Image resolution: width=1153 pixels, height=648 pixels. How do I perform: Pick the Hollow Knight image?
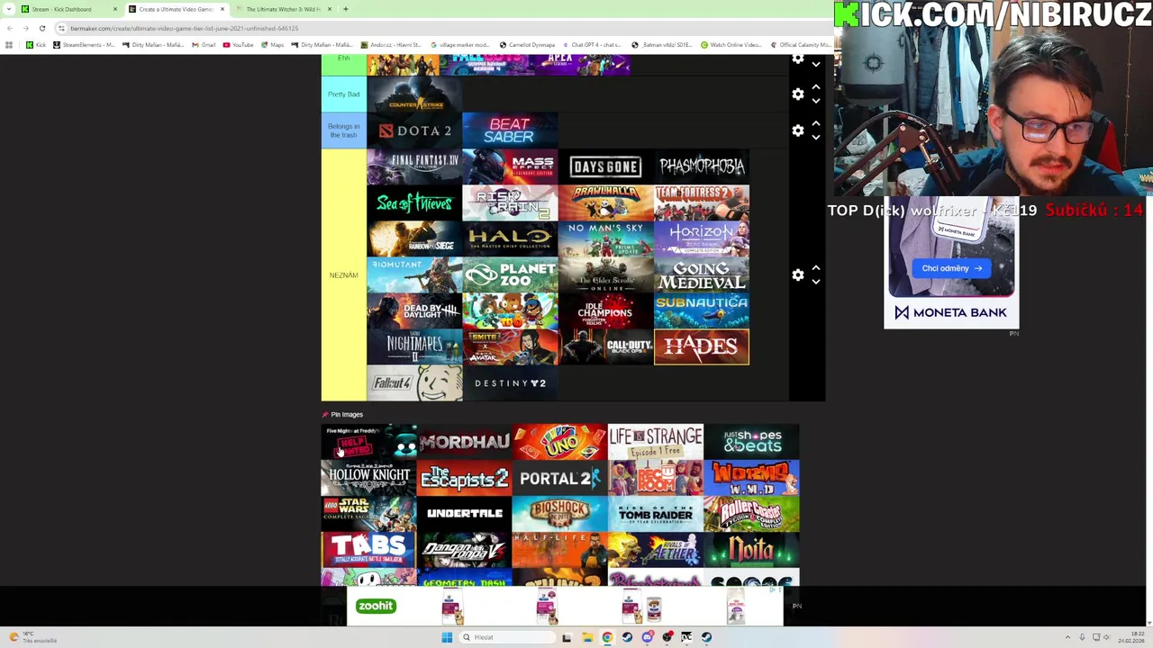[368, 478]
